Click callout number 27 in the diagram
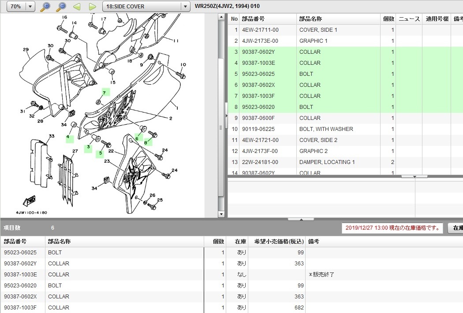This screenshot has height=313, width=463. (75, 151)
